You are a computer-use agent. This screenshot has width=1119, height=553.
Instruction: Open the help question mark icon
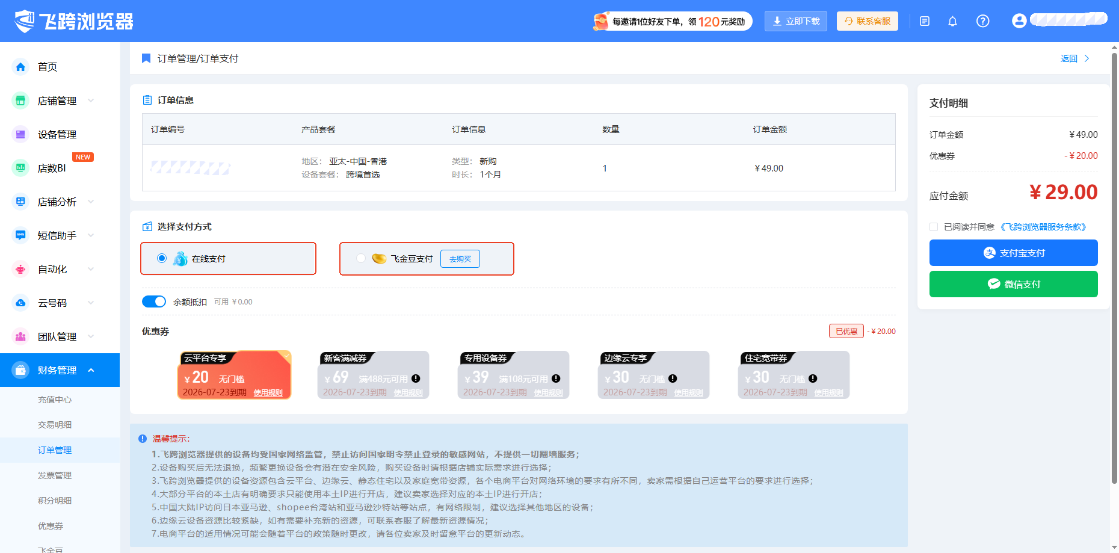(982, 21)
